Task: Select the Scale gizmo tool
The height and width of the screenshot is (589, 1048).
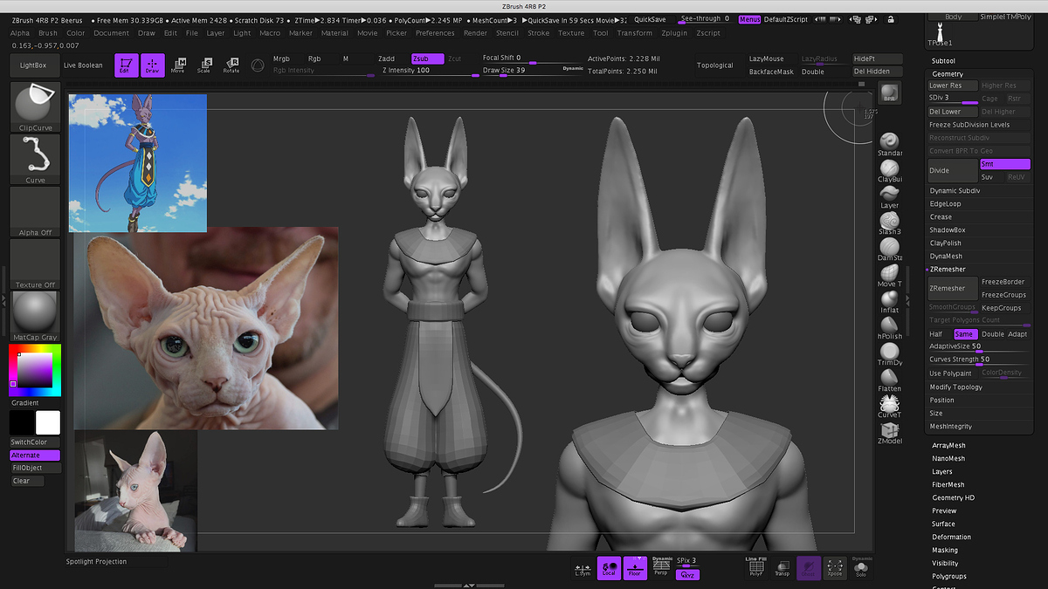Action: (x=204, y=65)
